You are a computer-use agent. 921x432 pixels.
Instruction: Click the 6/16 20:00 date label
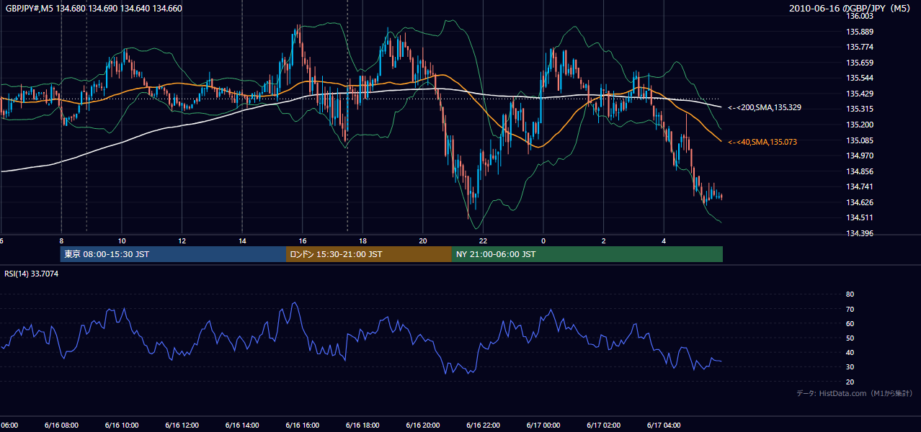point(423,425)
